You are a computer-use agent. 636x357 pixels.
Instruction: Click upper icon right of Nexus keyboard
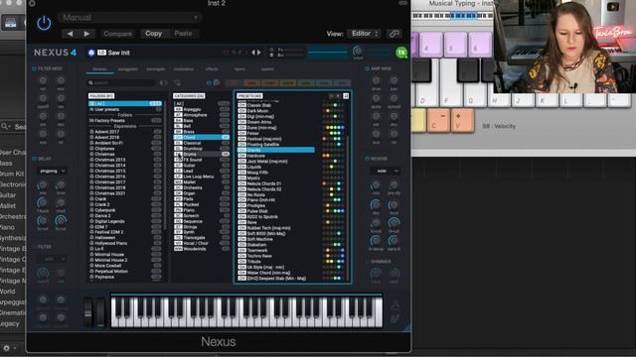395,304
